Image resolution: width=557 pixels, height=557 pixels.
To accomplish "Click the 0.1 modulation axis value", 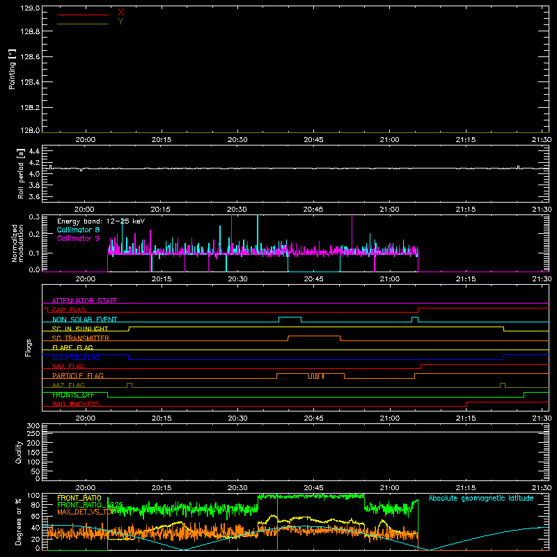I will pos(34,253).
